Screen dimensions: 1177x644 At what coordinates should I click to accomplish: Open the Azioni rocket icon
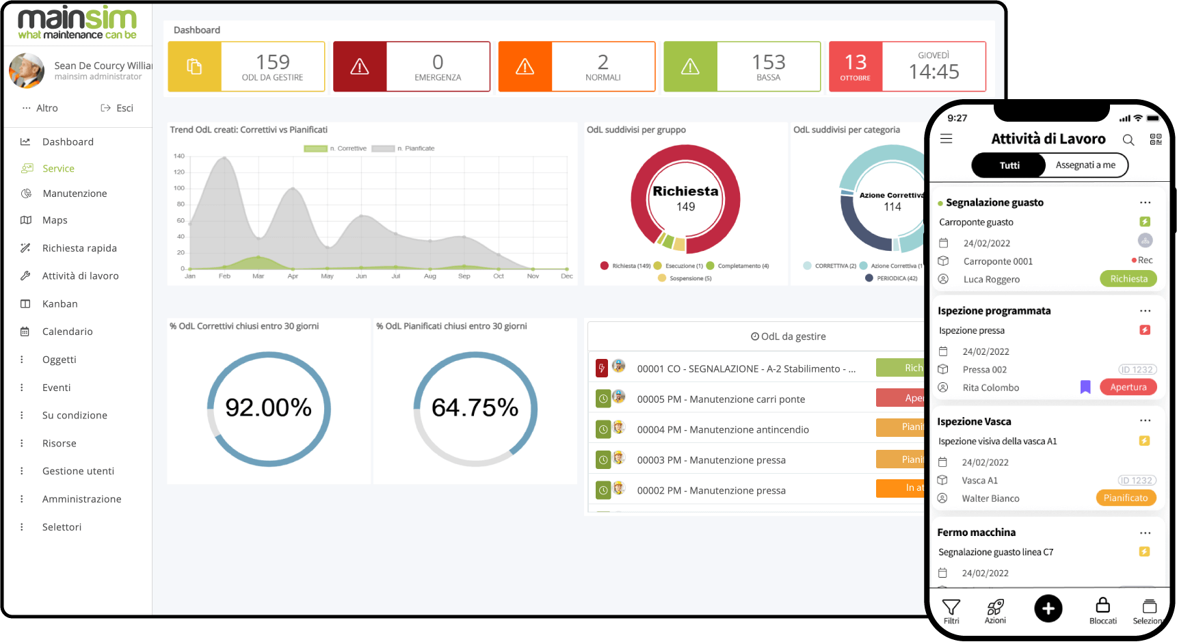(x=996, y=606)
